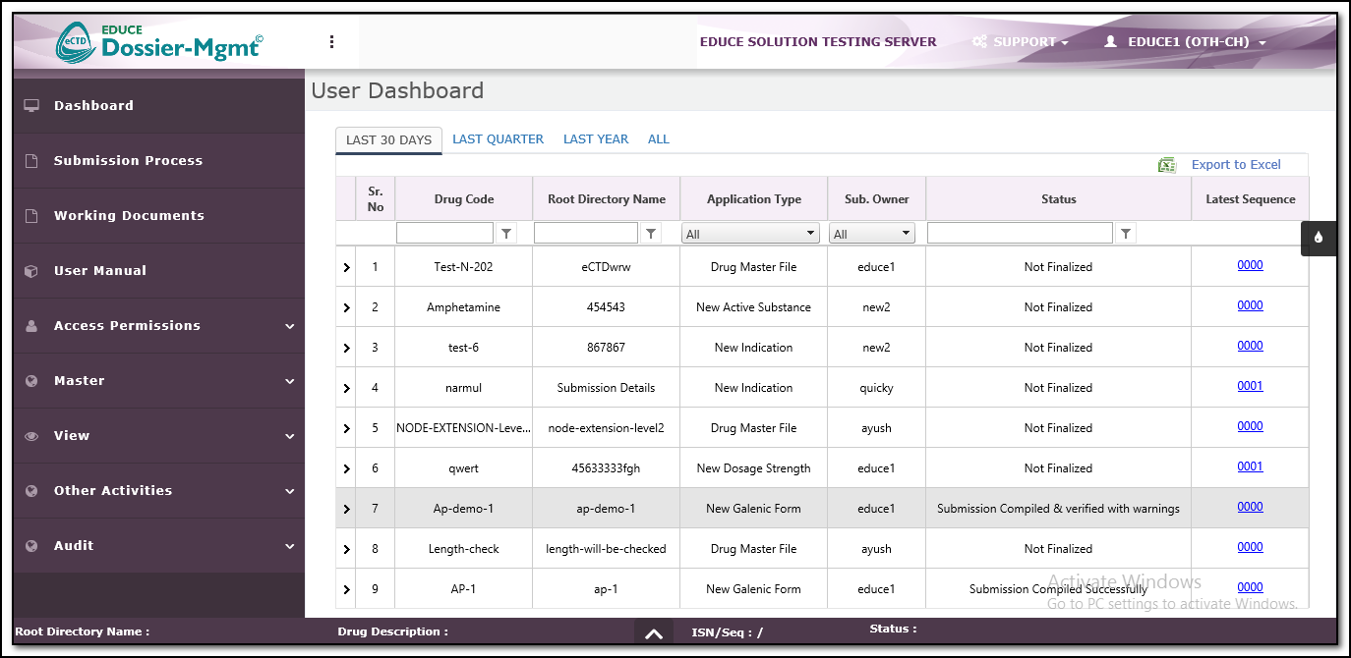Click the up-arrow icon in bottom status bar
Image resolution: width=1351 pixels, height=658 pixels.
pos(654,633)
